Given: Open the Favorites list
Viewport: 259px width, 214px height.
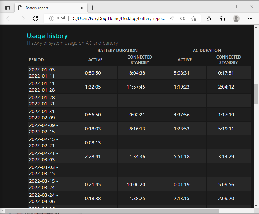Looking at the screenshot, I should pos(209,18).
